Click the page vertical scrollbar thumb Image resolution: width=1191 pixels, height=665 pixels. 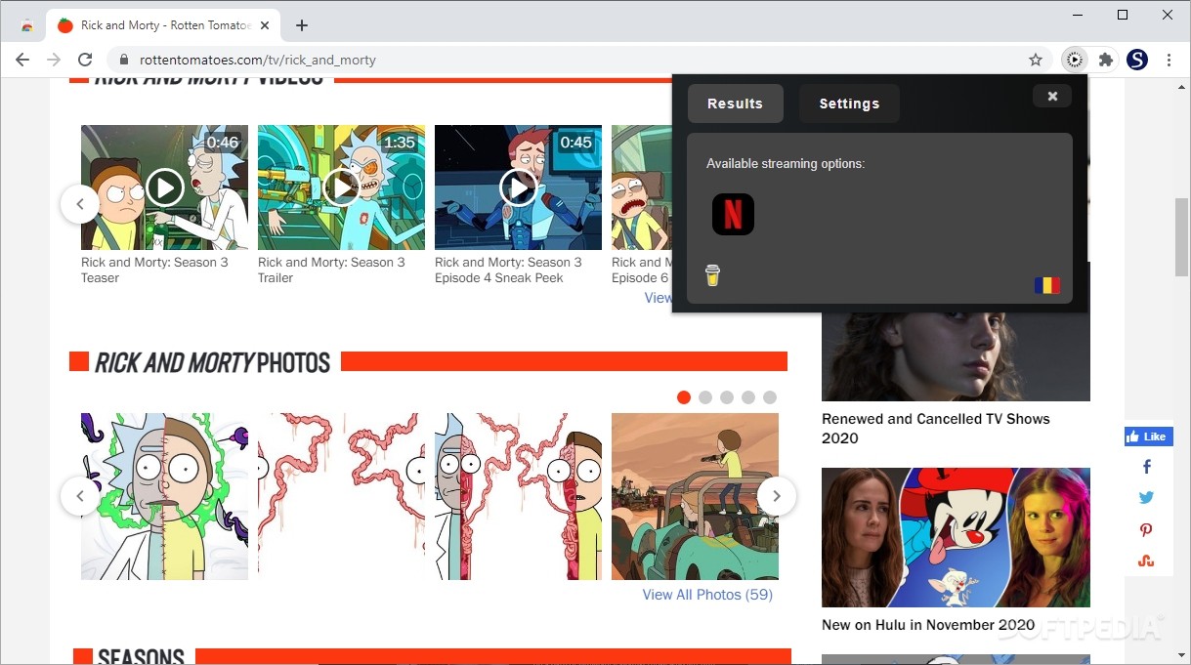(x=1181, y=236)
